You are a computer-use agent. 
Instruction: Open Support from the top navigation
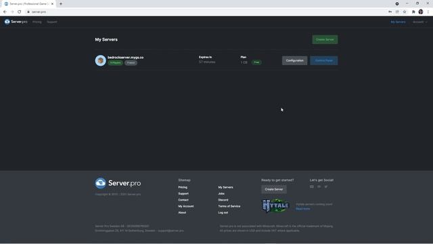click(x=52, y=22)
